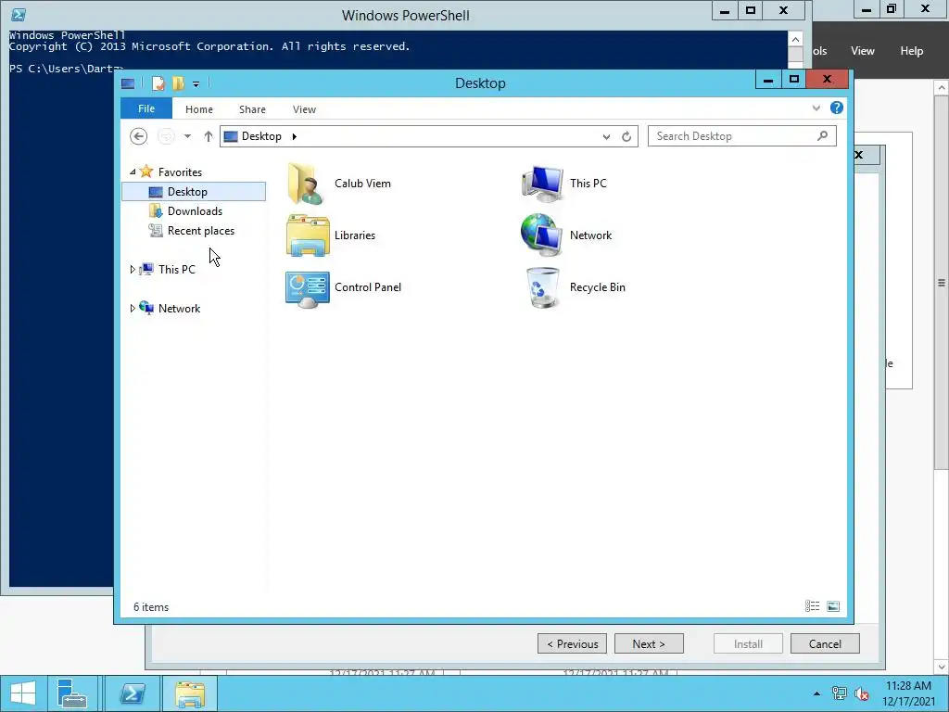Viewport: 949px width, 712px height.
Task: Open the Libraries folder icon
Action: click(308, 235)
